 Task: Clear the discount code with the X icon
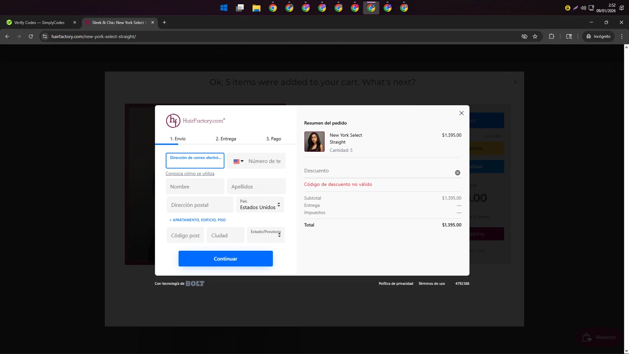457,173
